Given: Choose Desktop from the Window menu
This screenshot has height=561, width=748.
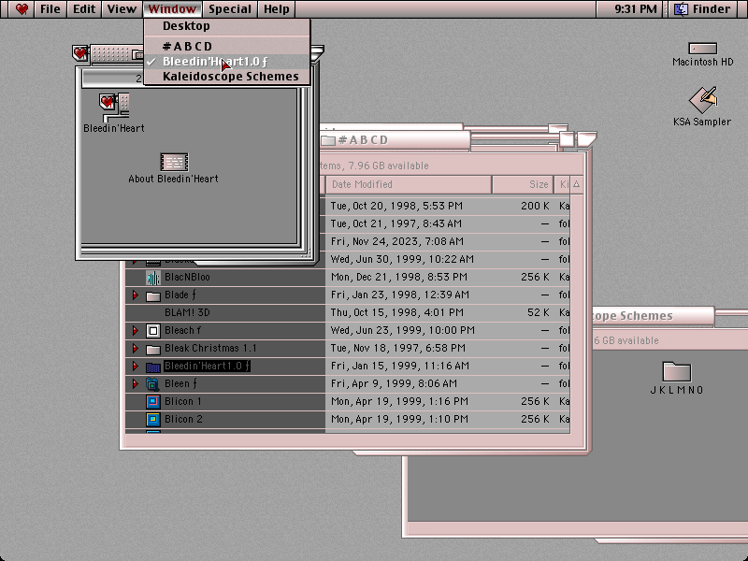Looking at the screenshot, I should [227, 26].
